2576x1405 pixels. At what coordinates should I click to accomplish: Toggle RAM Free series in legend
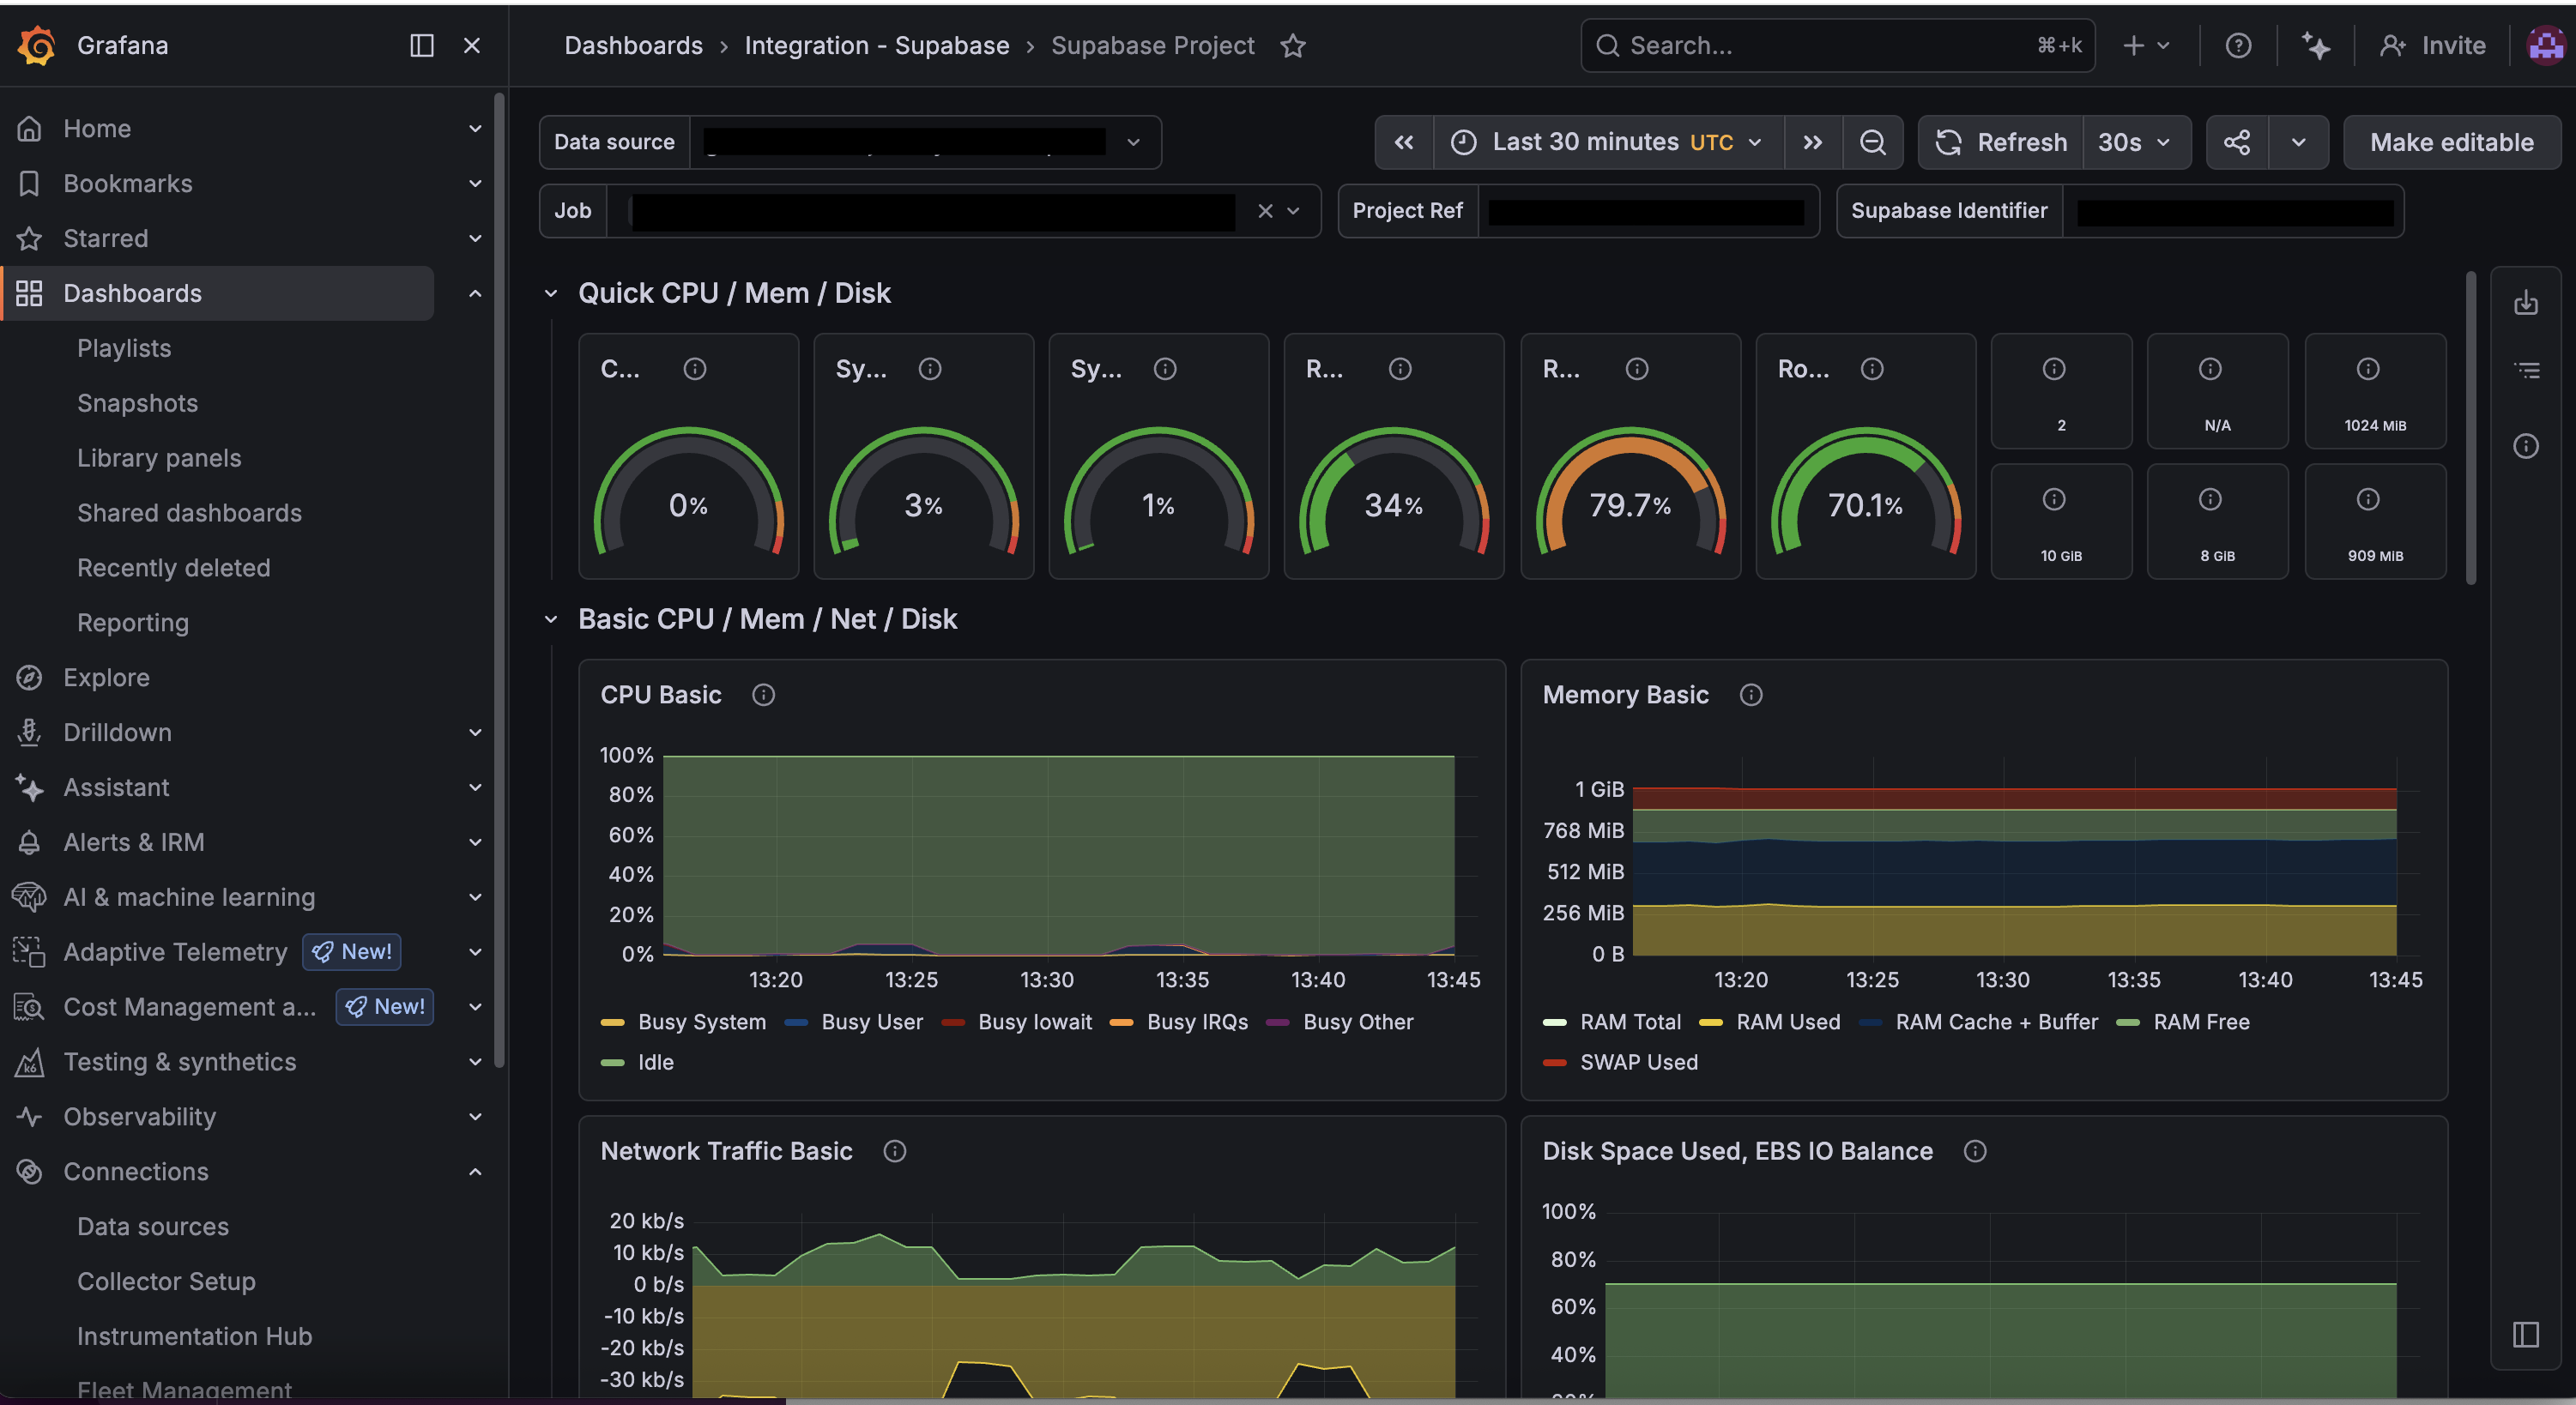click(x=2201, y=1022)
